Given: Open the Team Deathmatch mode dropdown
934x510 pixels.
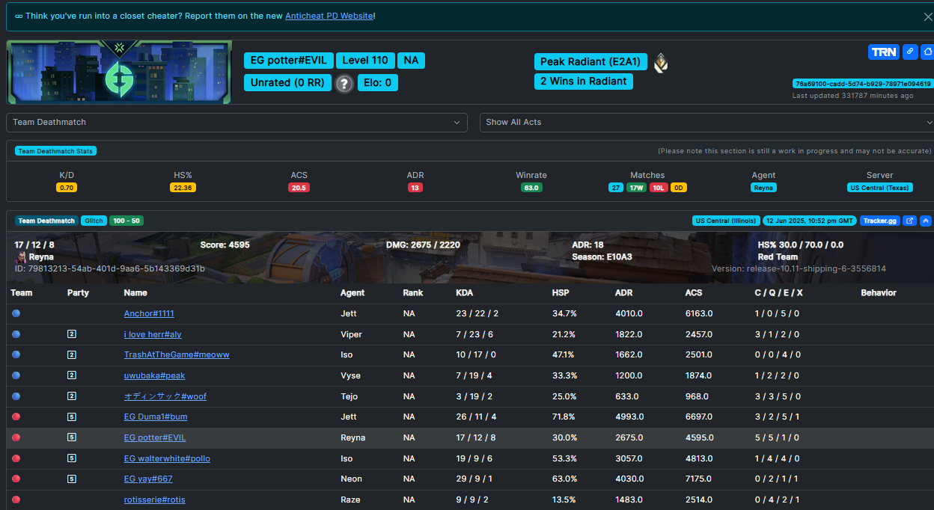Looking at the screenshot, I should pos(236,122).
